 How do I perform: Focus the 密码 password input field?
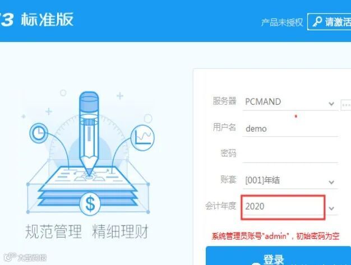(290, 154)
